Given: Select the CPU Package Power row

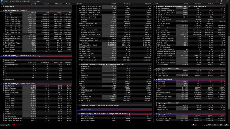Looking at the screenshot, I should [114, 26].
